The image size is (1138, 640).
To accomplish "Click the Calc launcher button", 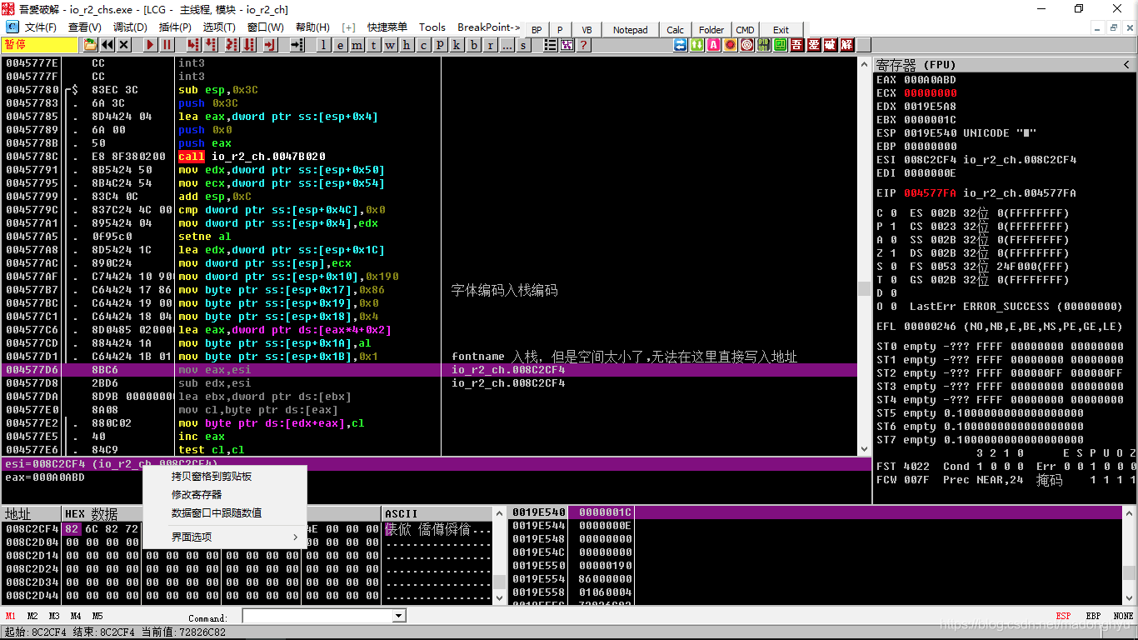I will [x=675, y=30].
